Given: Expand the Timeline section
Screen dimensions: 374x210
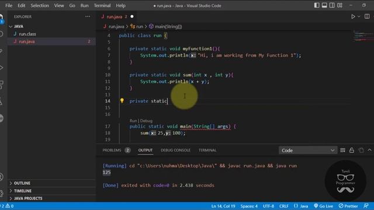Looking at the screenshot, I should pyautogui.click(x=23, y=191).
